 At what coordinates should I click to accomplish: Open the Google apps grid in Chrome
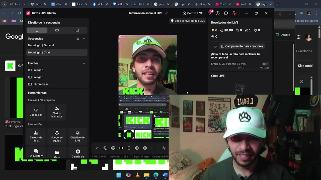point(298,37)
